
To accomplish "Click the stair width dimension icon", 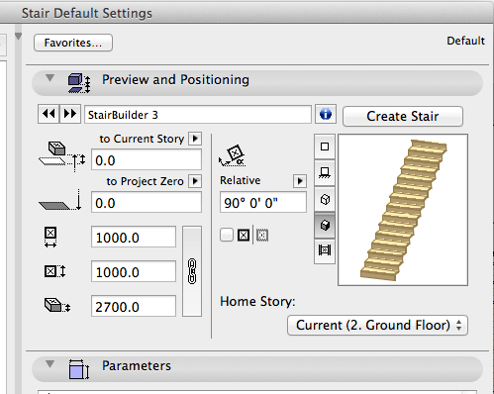I will click(50, 237).
